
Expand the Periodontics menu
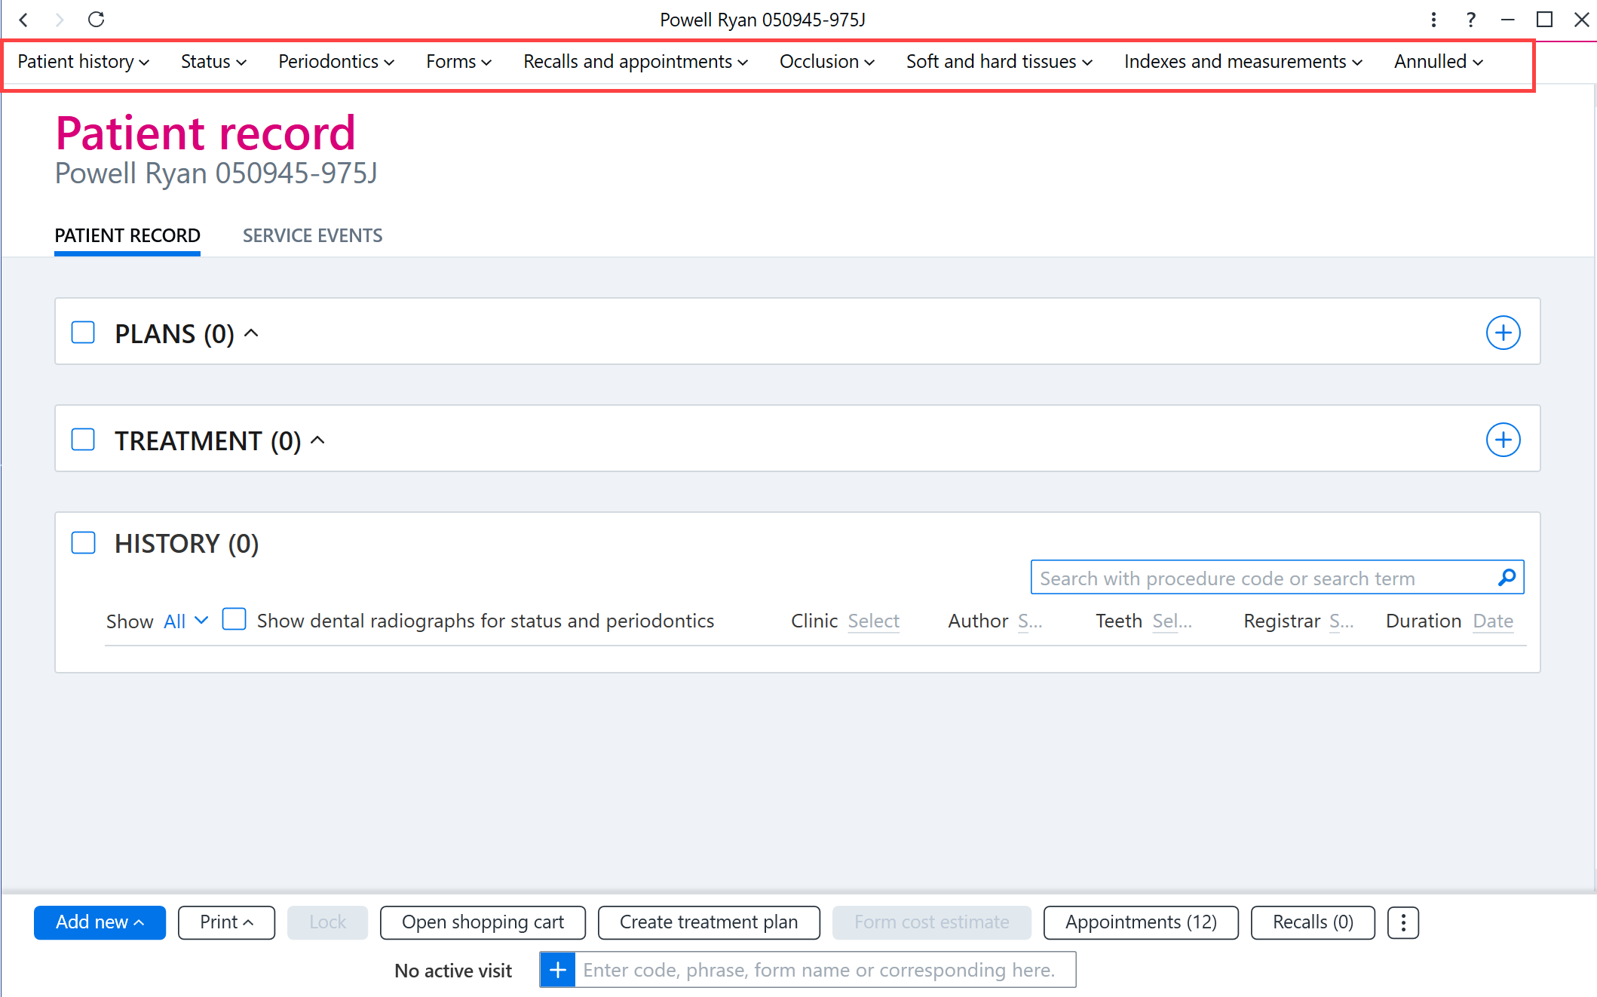click(x=336, y=62)
